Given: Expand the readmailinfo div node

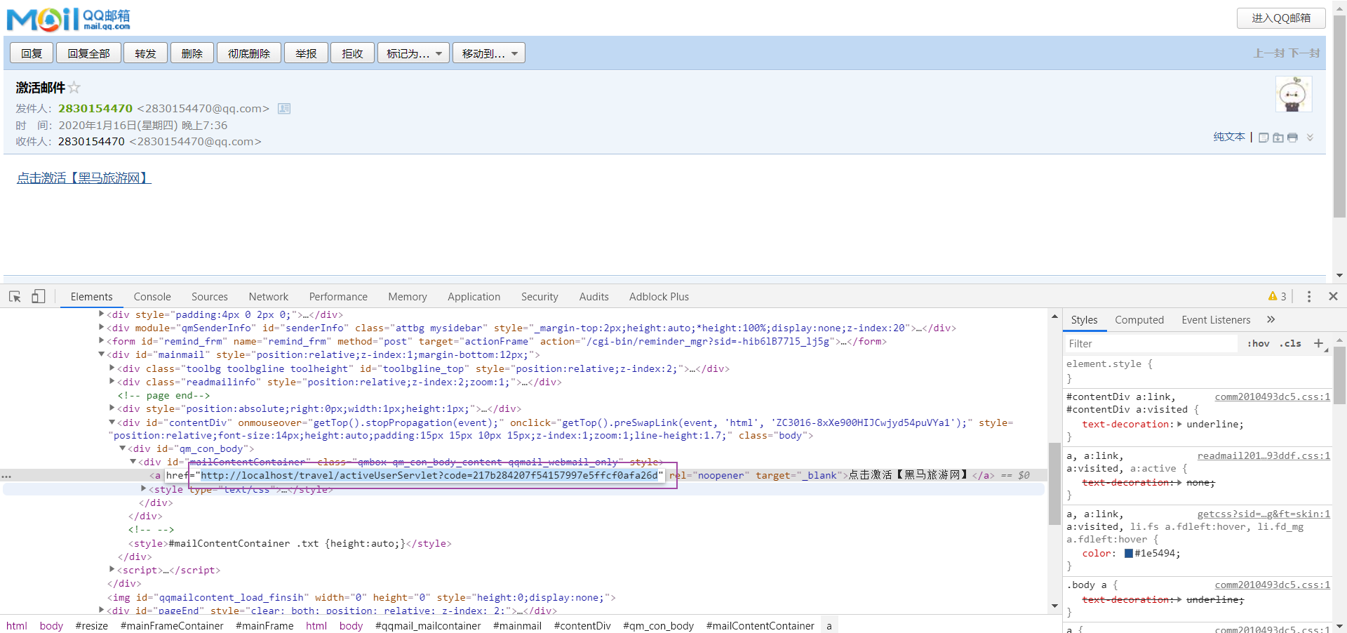Looking at the screenshot, I should pos(112,382).
